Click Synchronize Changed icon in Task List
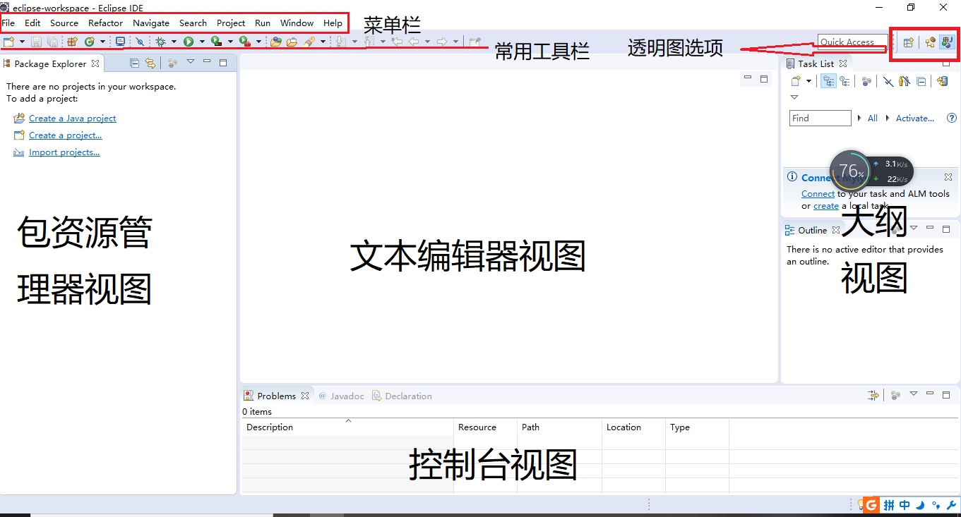Image resolution: width=961 pixels, height=517 pixels. (x=942, y=81)
